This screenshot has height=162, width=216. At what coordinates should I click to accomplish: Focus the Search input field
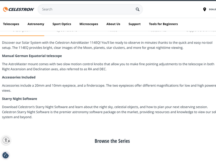[x=86, y=9]
